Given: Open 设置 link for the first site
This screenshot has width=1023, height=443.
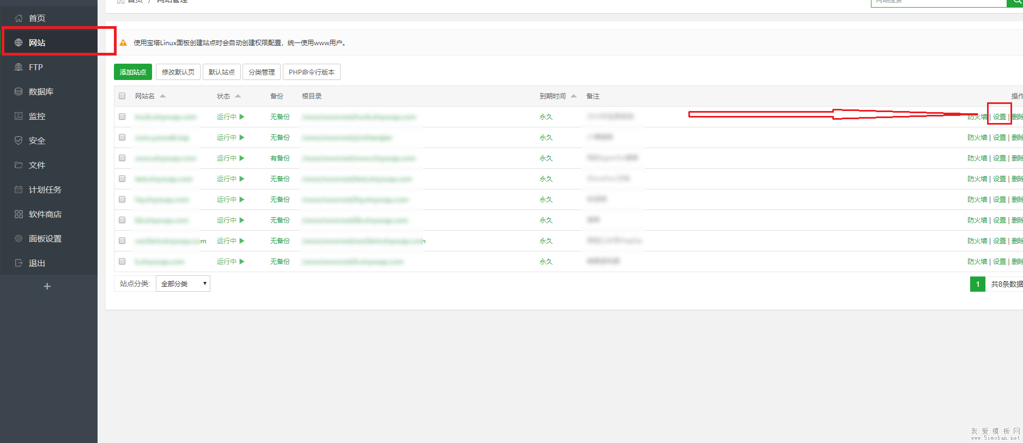Looking at the screenshot, I should coord(999,116).
